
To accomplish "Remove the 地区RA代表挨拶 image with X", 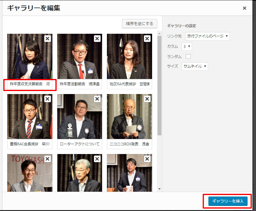I will pyautogui.click(x=147, y=39).
